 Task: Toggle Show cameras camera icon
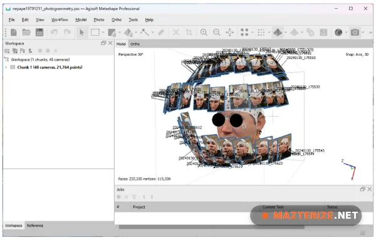coord(355,32)
